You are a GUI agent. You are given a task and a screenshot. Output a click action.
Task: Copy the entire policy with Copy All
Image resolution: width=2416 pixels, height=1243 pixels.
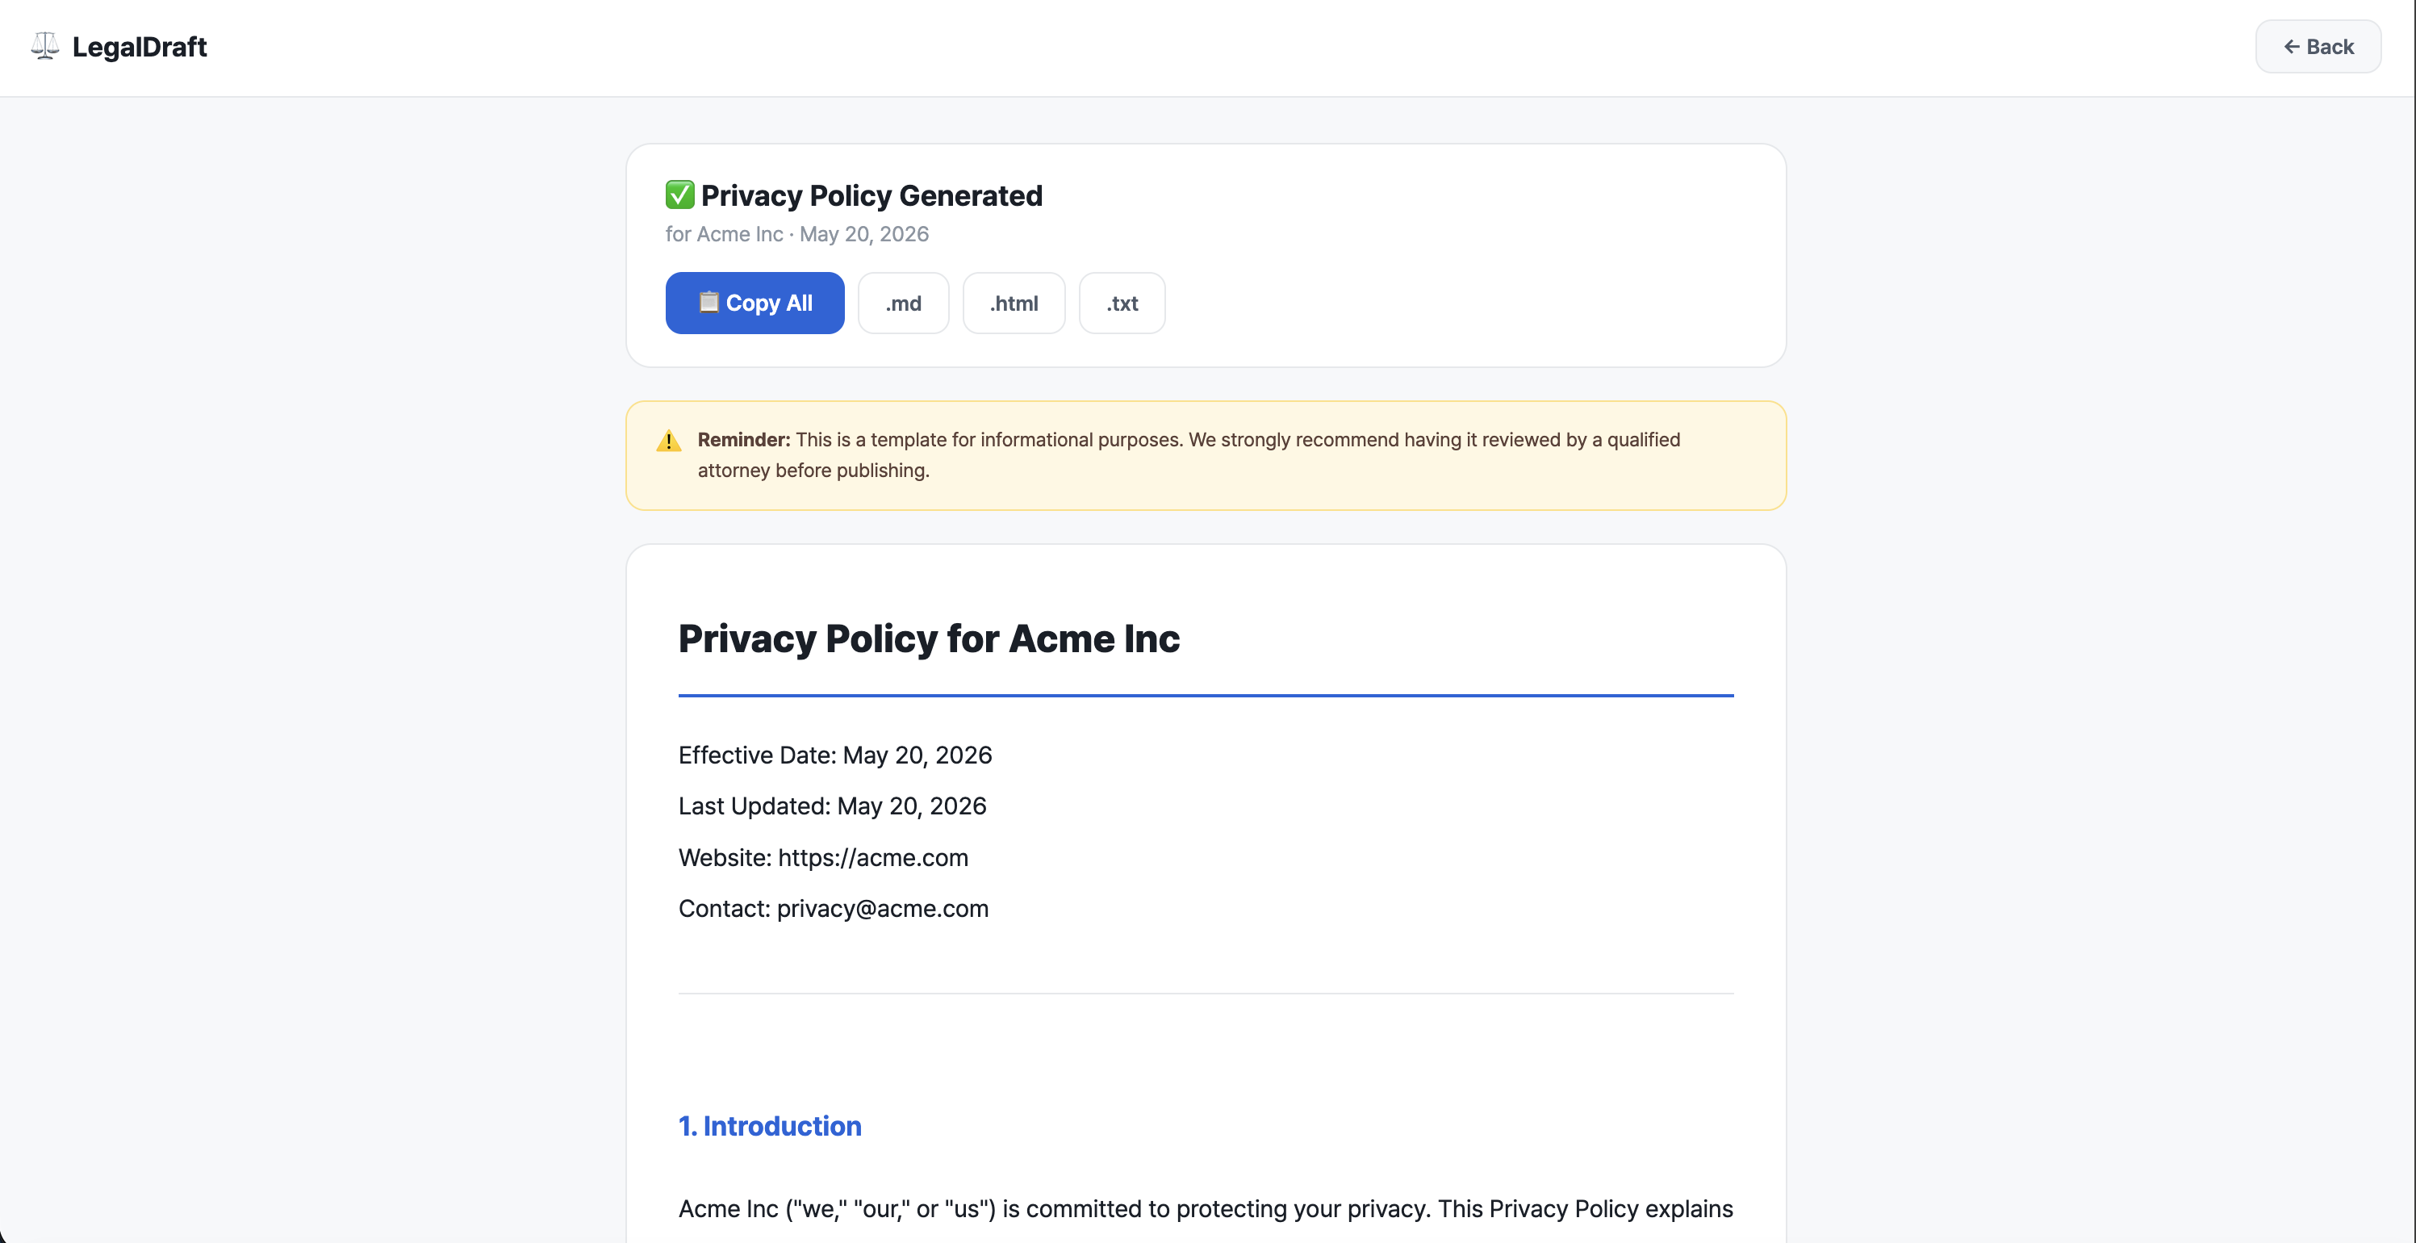click(755, 303)
